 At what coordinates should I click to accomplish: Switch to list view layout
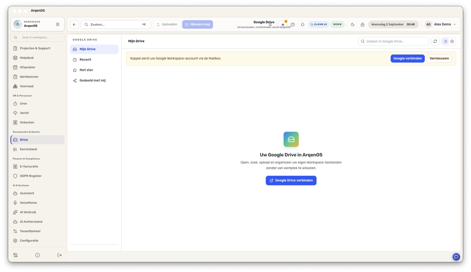pos(445,41)
